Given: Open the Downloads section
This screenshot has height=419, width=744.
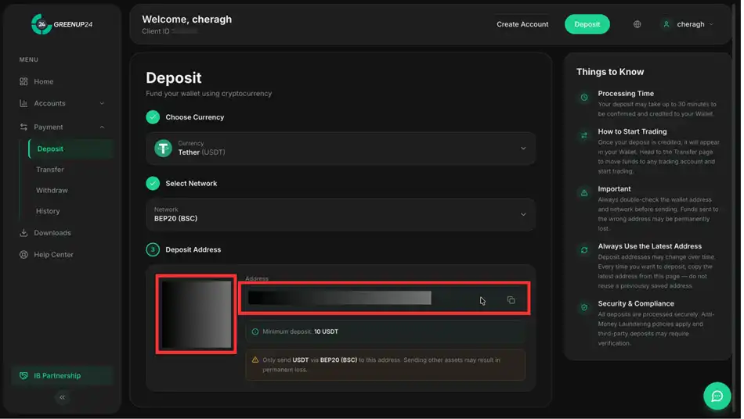Looking at the screenshot, I should pos(52,233).
